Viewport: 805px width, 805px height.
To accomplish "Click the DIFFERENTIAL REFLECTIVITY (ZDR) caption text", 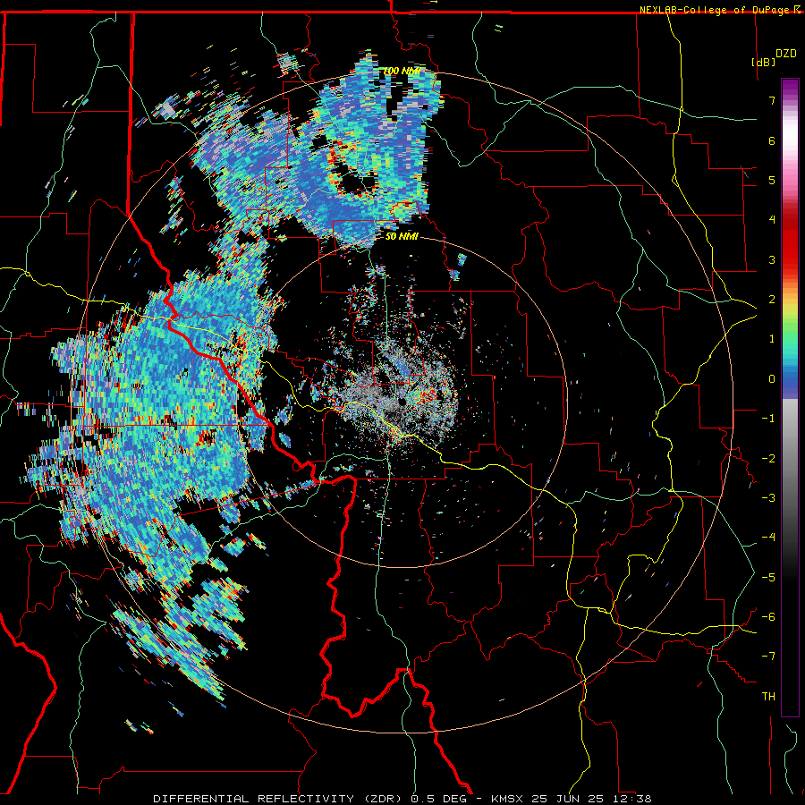I will 278,799.
